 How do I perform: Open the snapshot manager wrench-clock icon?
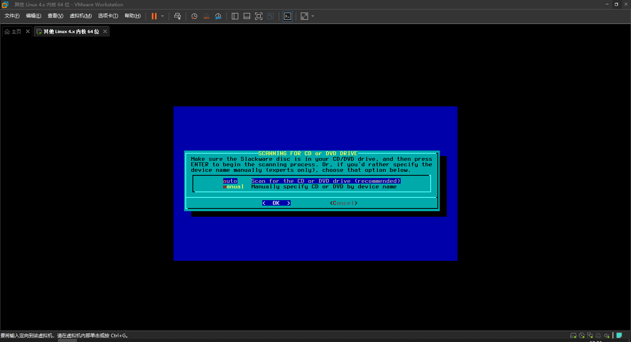point(218,16)
